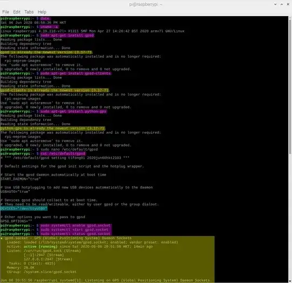Open the Help menu

coord(42,12)
